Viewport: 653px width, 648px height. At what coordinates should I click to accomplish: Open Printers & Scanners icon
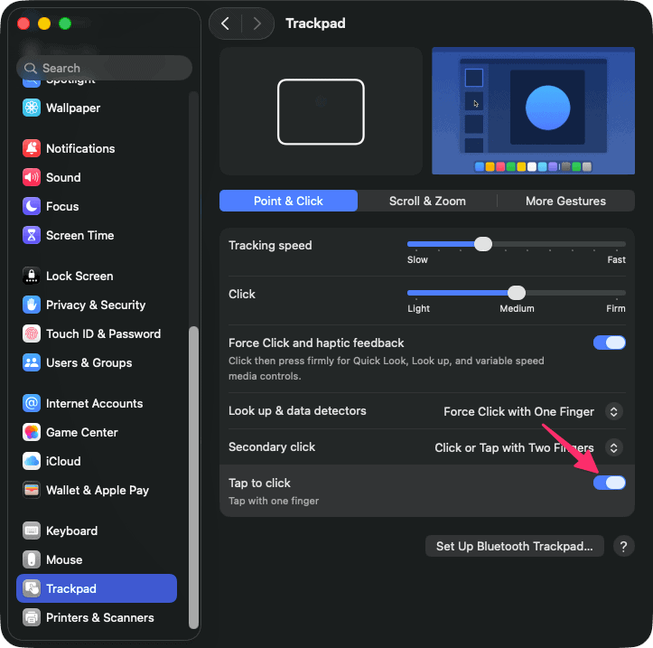pyautogui.click(x=32, y=617)
